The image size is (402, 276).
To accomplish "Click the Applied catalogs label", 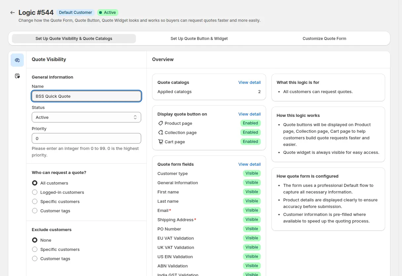I will (174, 92).
